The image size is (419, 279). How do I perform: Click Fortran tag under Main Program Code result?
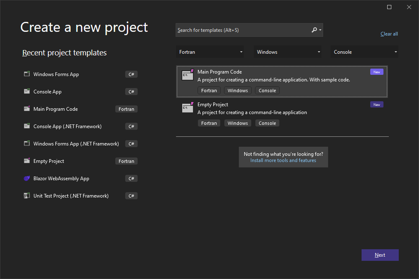tap(209, 91)
